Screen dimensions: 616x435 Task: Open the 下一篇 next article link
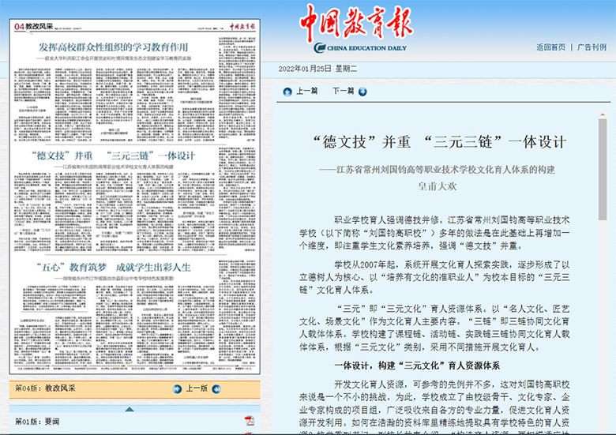(x=344, y=91)
